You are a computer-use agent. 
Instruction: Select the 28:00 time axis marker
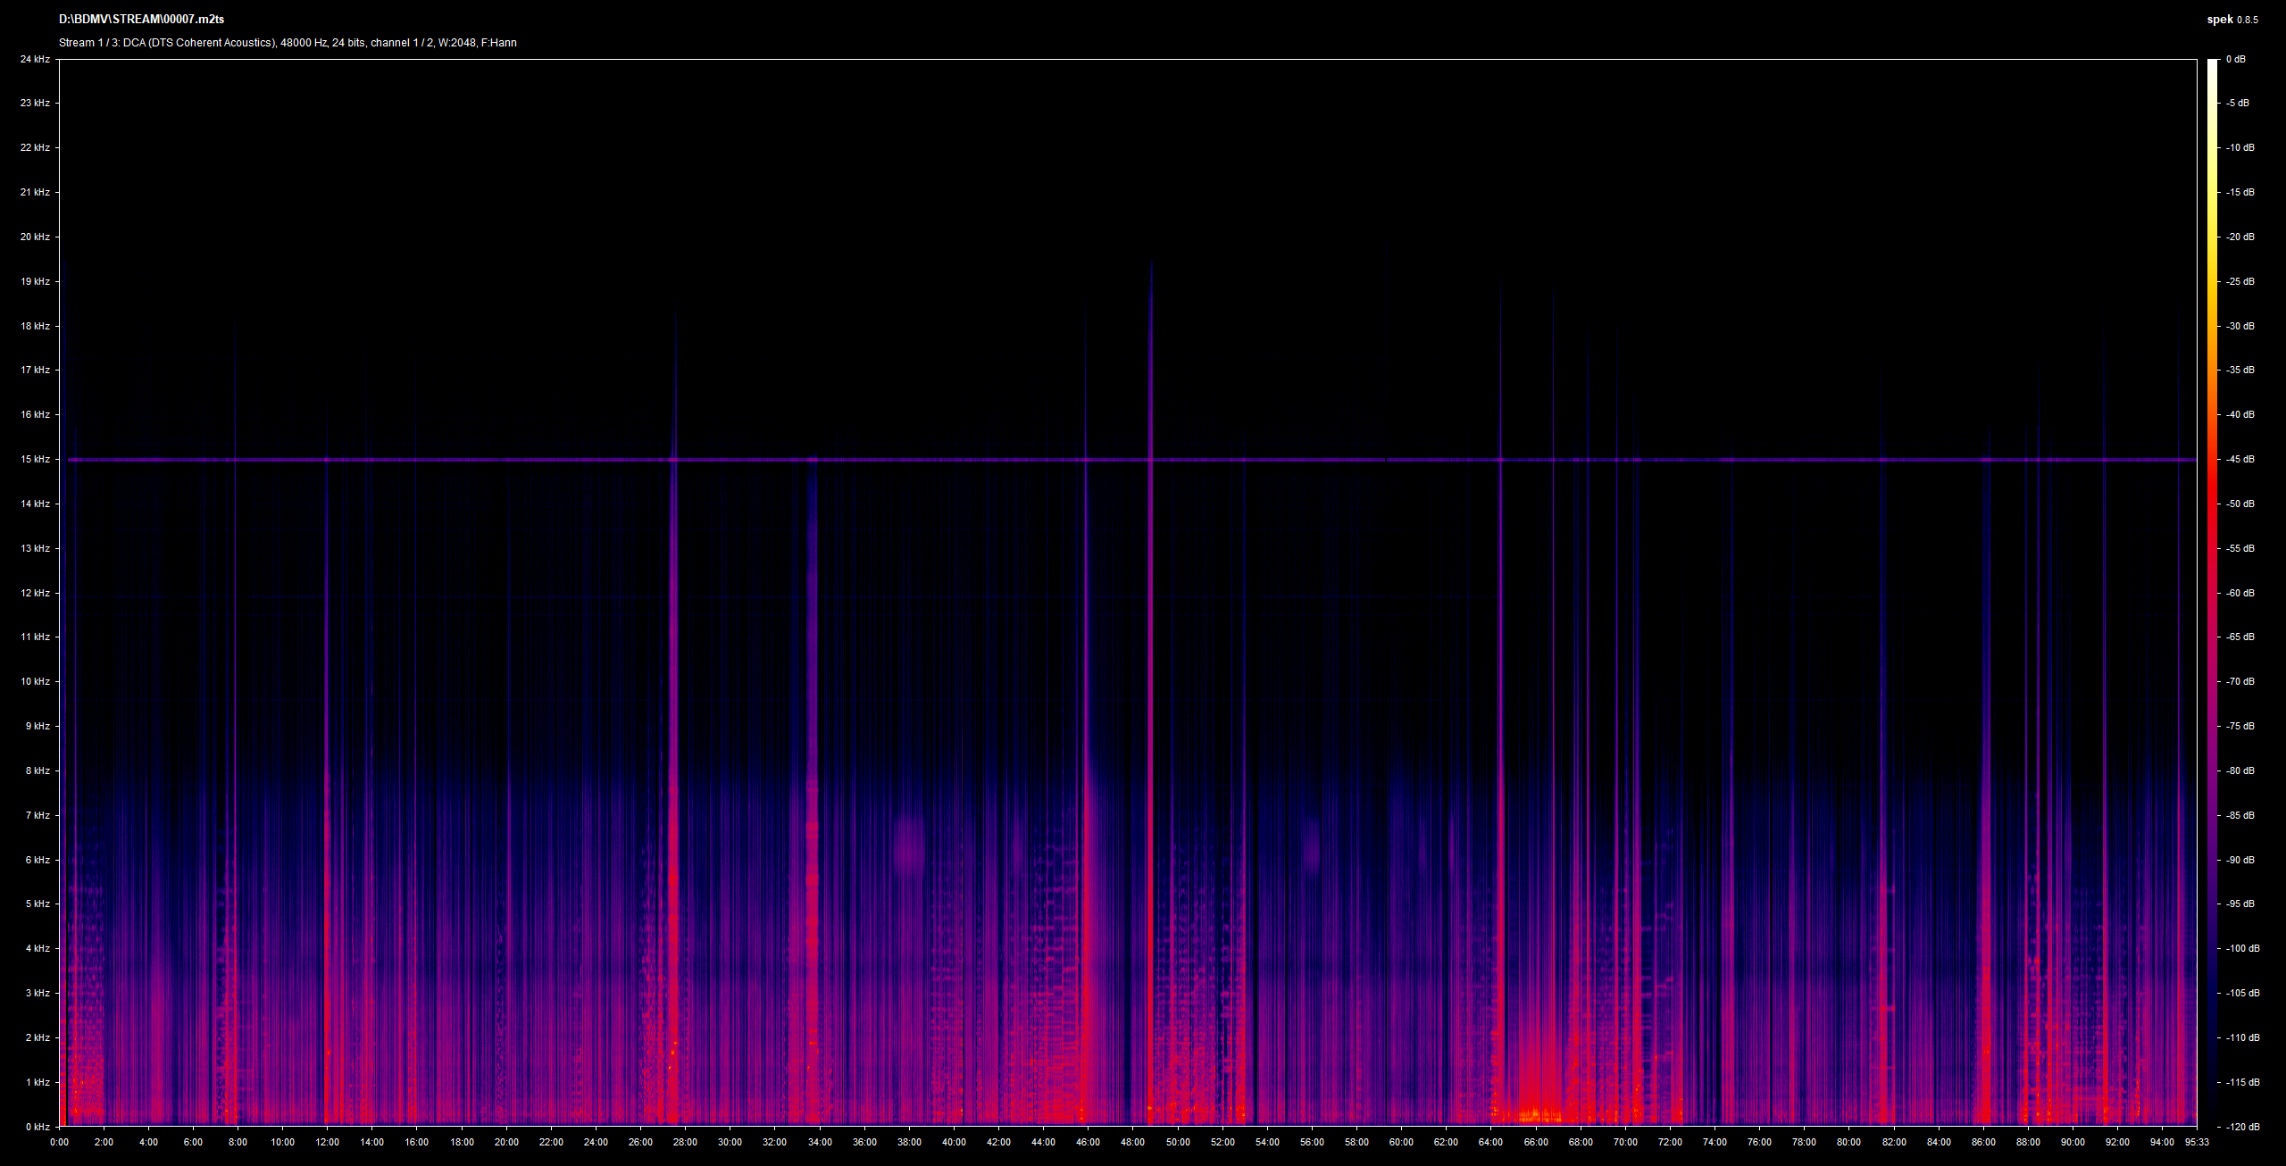(685, 1142)
